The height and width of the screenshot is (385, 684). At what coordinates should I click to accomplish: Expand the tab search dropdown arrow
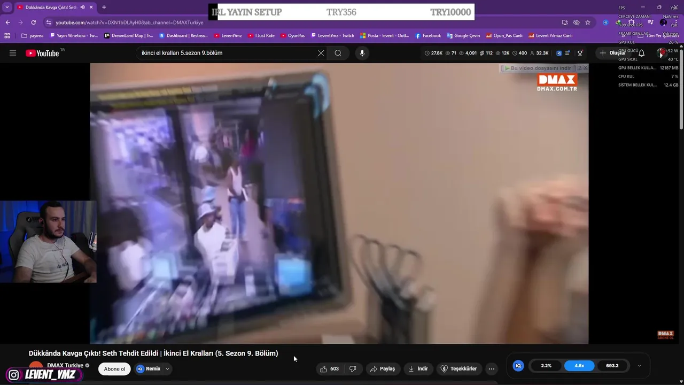(x=7, y=7)
